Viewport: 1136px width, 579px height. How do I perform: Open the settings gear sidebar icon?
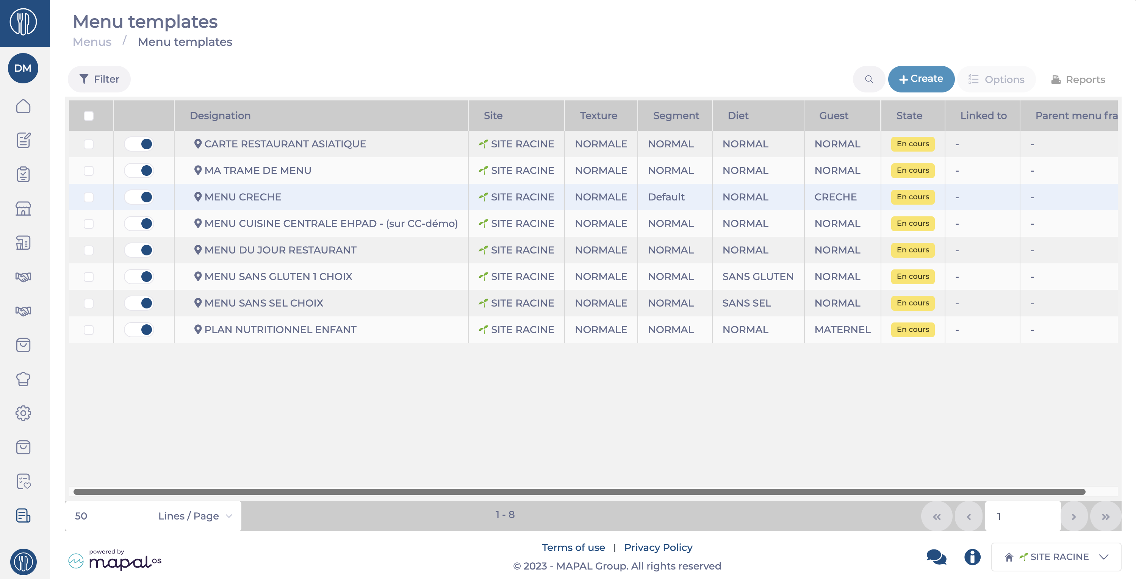click(x=23, y=413)
